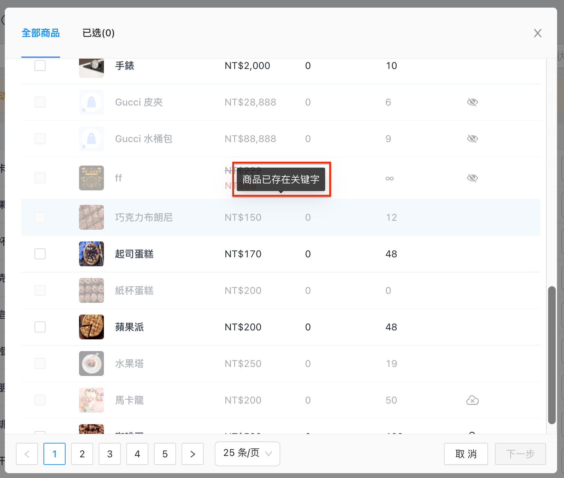Click 起司蛋糕 product thumbnail
Image resolution: width=564 pixels, height=478 pixels.
point(91,254)
